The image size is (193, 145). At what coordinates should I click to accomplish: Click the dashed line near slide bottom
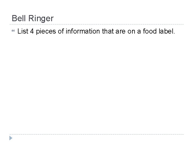96,134
